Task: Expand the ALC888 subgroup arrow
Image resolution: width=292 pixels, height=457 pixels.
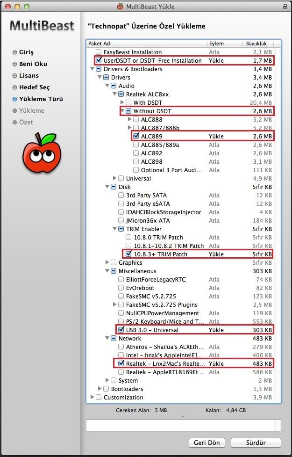Action: click(x=129, y=119)
